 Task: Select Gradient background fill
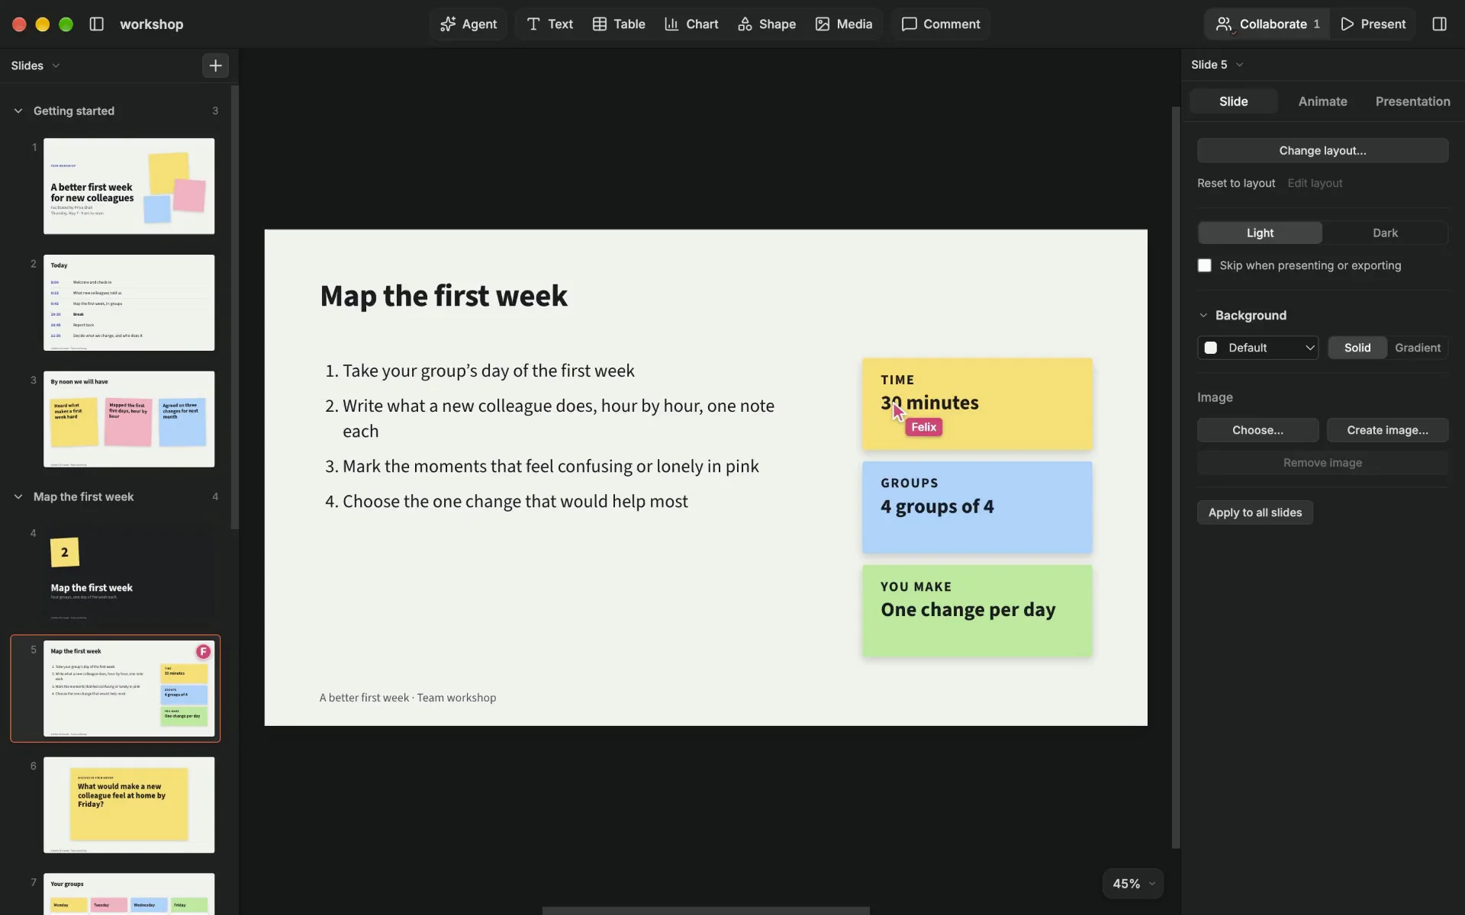pyautogui.click(x=1417, y=348)
